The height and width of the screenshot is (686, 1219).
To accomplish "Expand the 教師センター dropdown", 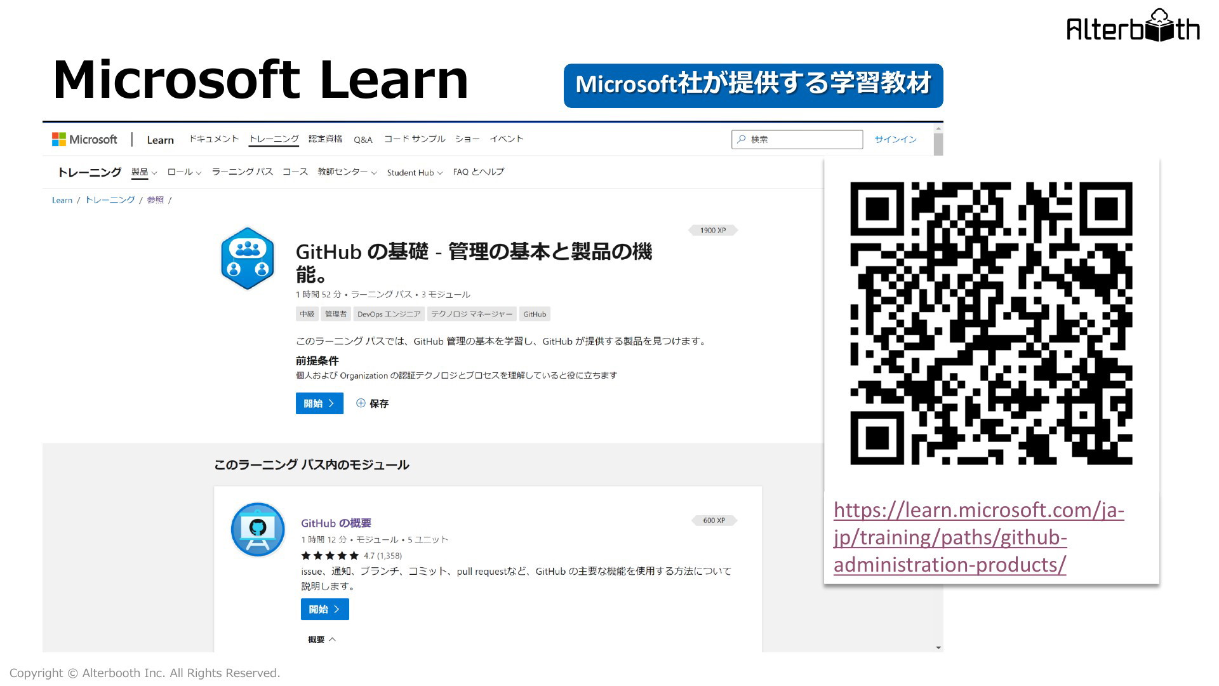I will point(347,172).
